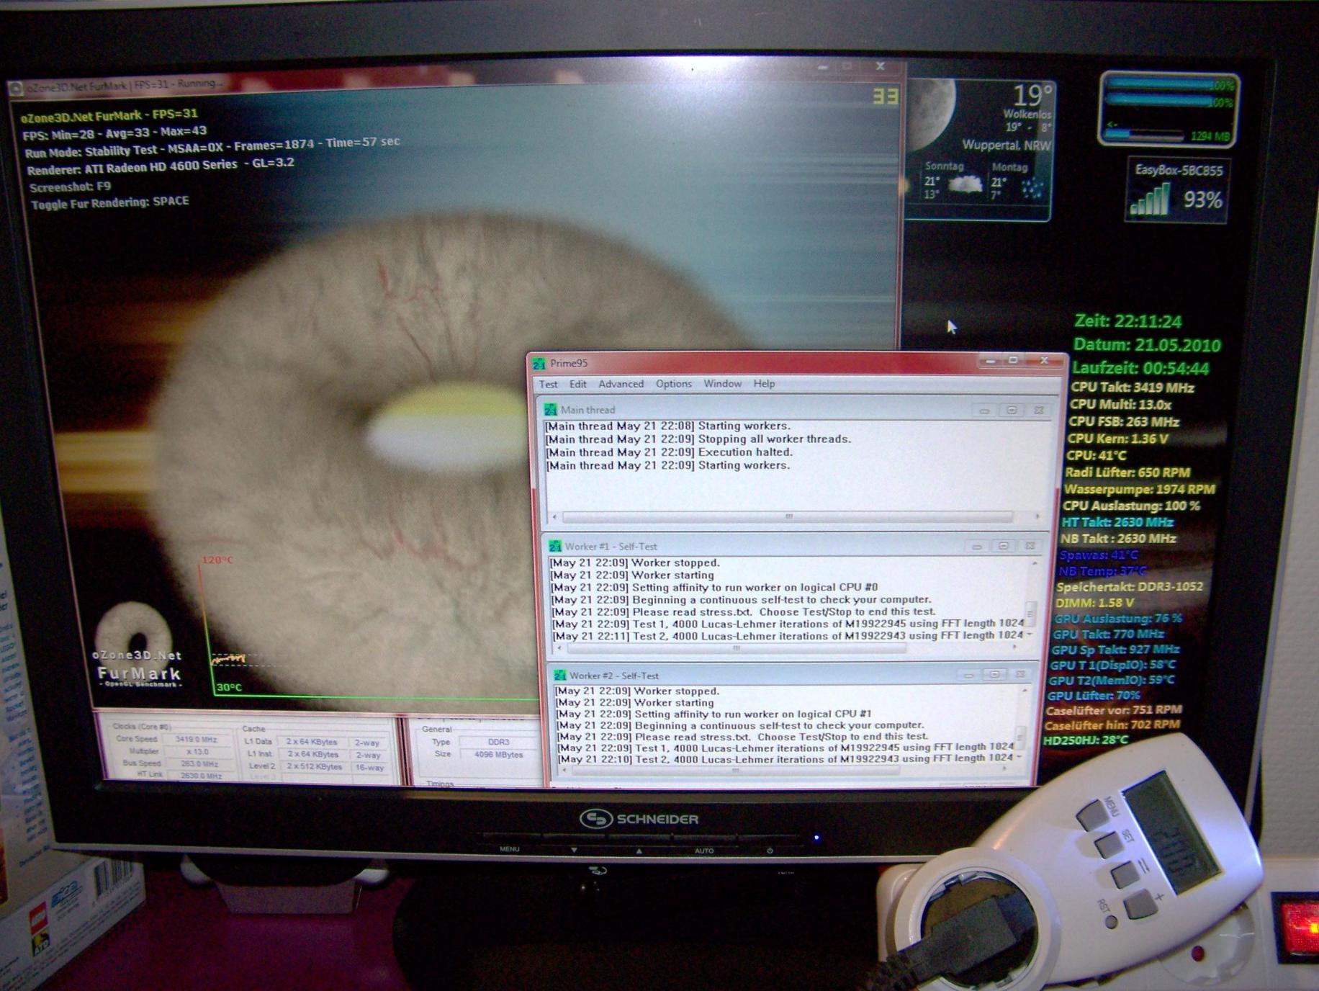The height and width of the screenshot is (991, 1319).
Task: Click the Datum: 21.05.2010 readout
Action: [1147, 345]
